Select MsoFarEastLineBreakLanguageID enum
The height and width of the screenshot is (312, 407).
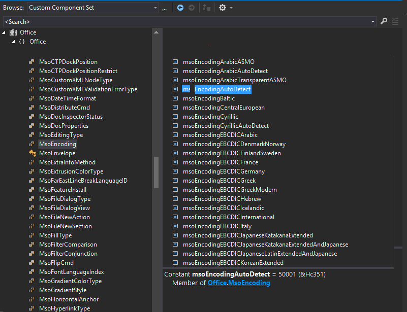pos(83,181)
